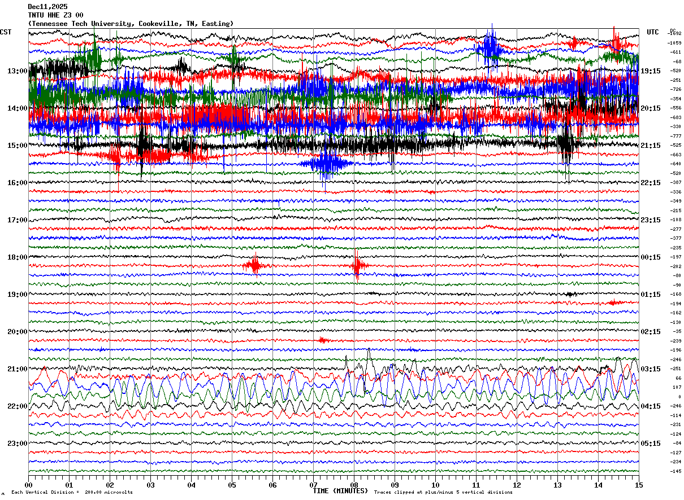Select DC offset value -108
Screen dimensions: 684x500
click(x=676, y=220)
